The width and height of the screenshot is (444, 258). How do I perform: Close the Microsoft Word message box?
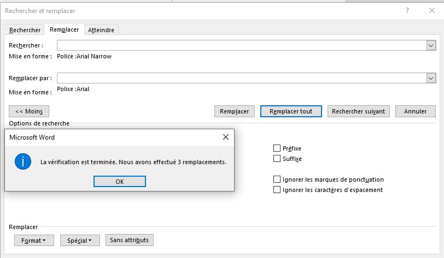click(x=225, y=137)
